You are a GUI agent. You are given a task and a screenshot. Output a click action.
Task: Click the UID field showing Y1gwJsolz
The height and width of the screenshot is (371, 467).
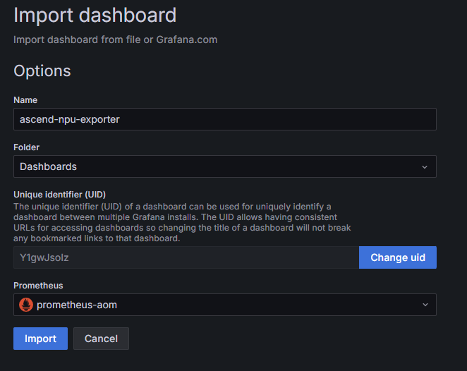pyautogui.click(x=186, y=257)
